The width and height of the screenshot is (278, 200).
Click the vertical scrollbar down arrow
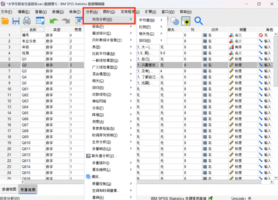[x=276, y=178]
